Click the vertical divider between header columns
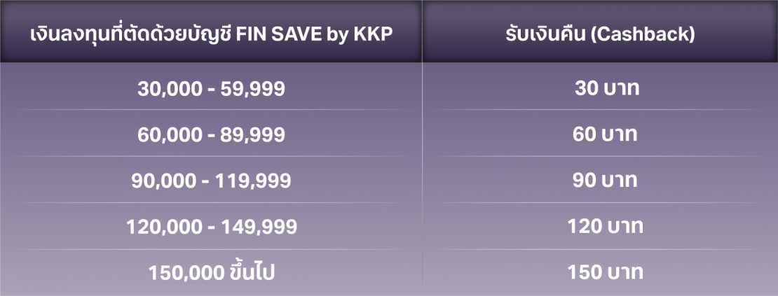Viewport: 778px width, 296px height. 422,31
